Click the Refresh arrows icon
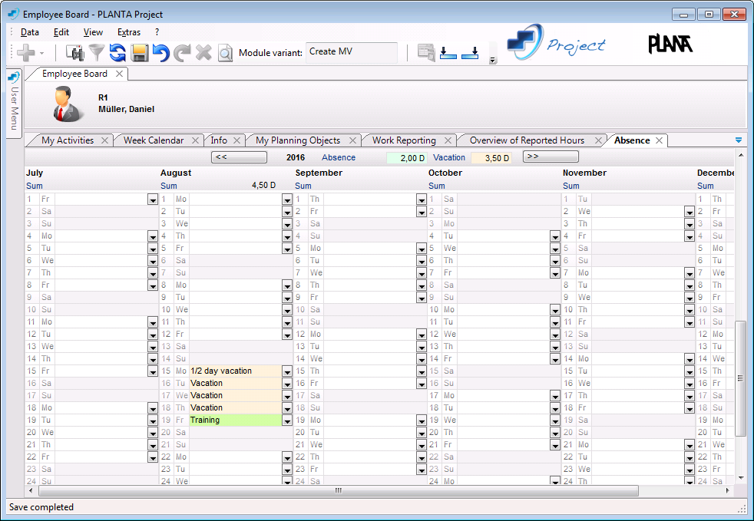The image size is (754, 521). tap(117, 52)
